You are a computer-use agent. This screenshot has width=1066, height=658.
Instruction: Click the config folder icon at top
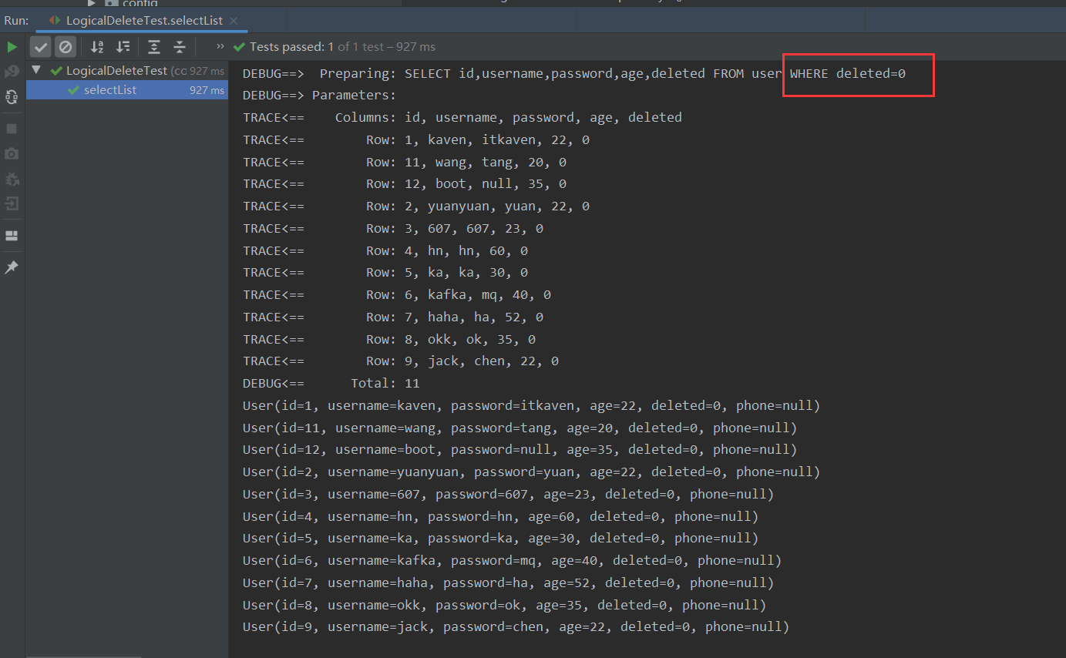point(111,3)
